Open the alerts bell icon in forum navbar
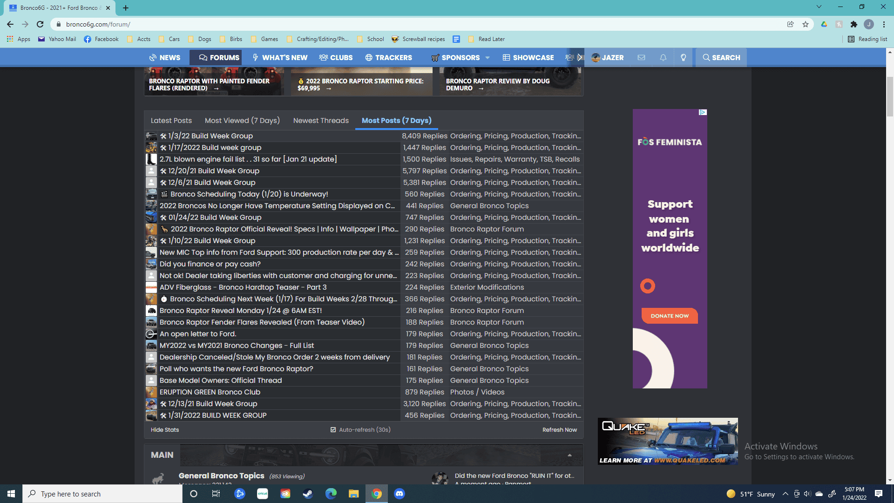The image size is (894, 503). 663,57
